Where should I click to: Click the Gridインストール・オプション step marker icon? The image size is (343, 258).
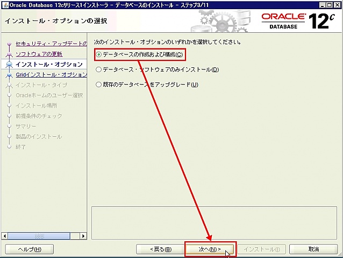pos(9,75)
